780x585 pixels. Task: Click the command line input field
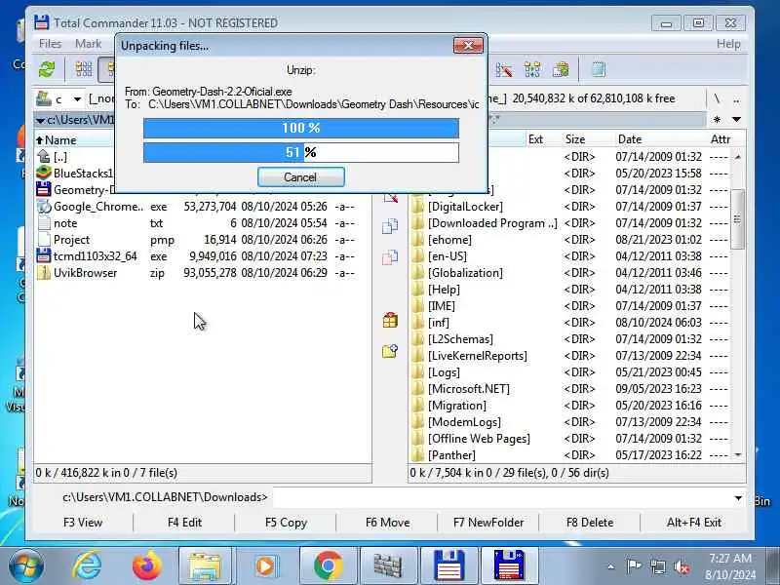click(501, 497)
